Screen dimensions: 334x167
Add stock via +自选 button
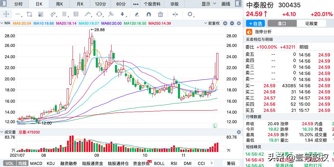[256, 24]
